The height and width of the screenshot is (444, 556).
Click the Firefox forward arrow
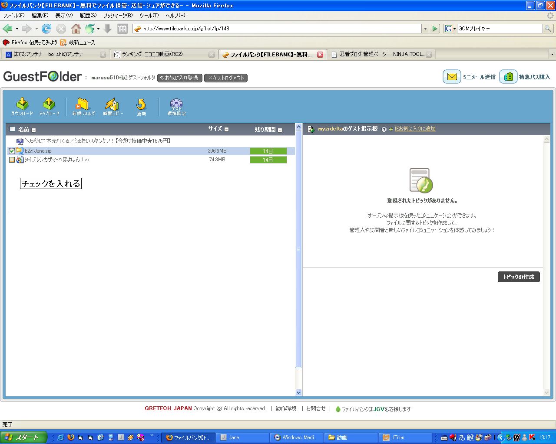(27, 29)
